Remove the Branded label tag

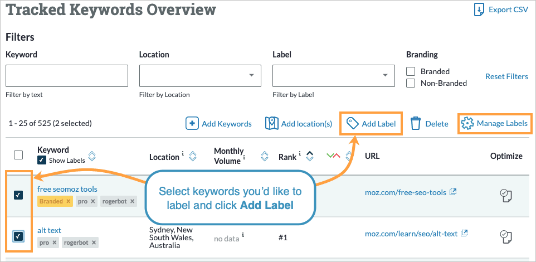pos(69,201)
